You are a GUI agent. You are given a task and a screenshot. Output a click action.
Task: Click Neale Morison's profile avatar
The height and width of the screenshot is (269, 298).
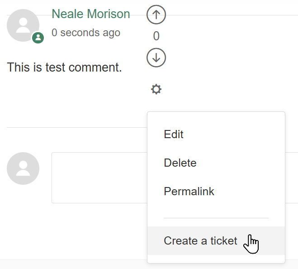pyautogui.click(x=23, y=25)
